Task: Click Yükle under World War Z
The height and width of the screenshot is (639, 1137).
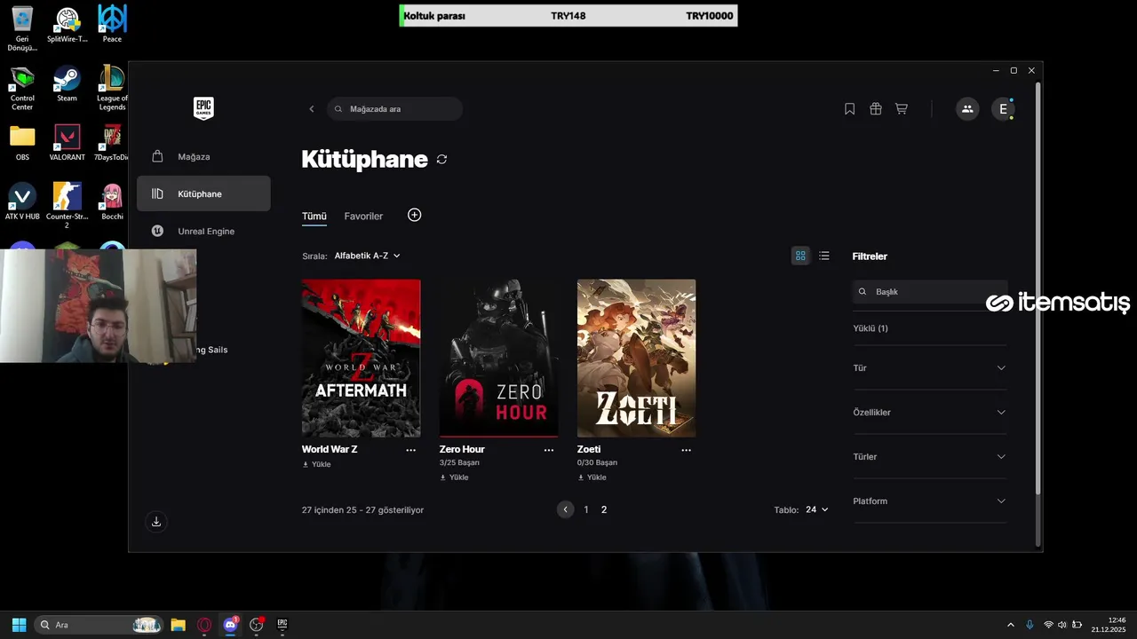Action: [x=316, y=464]
